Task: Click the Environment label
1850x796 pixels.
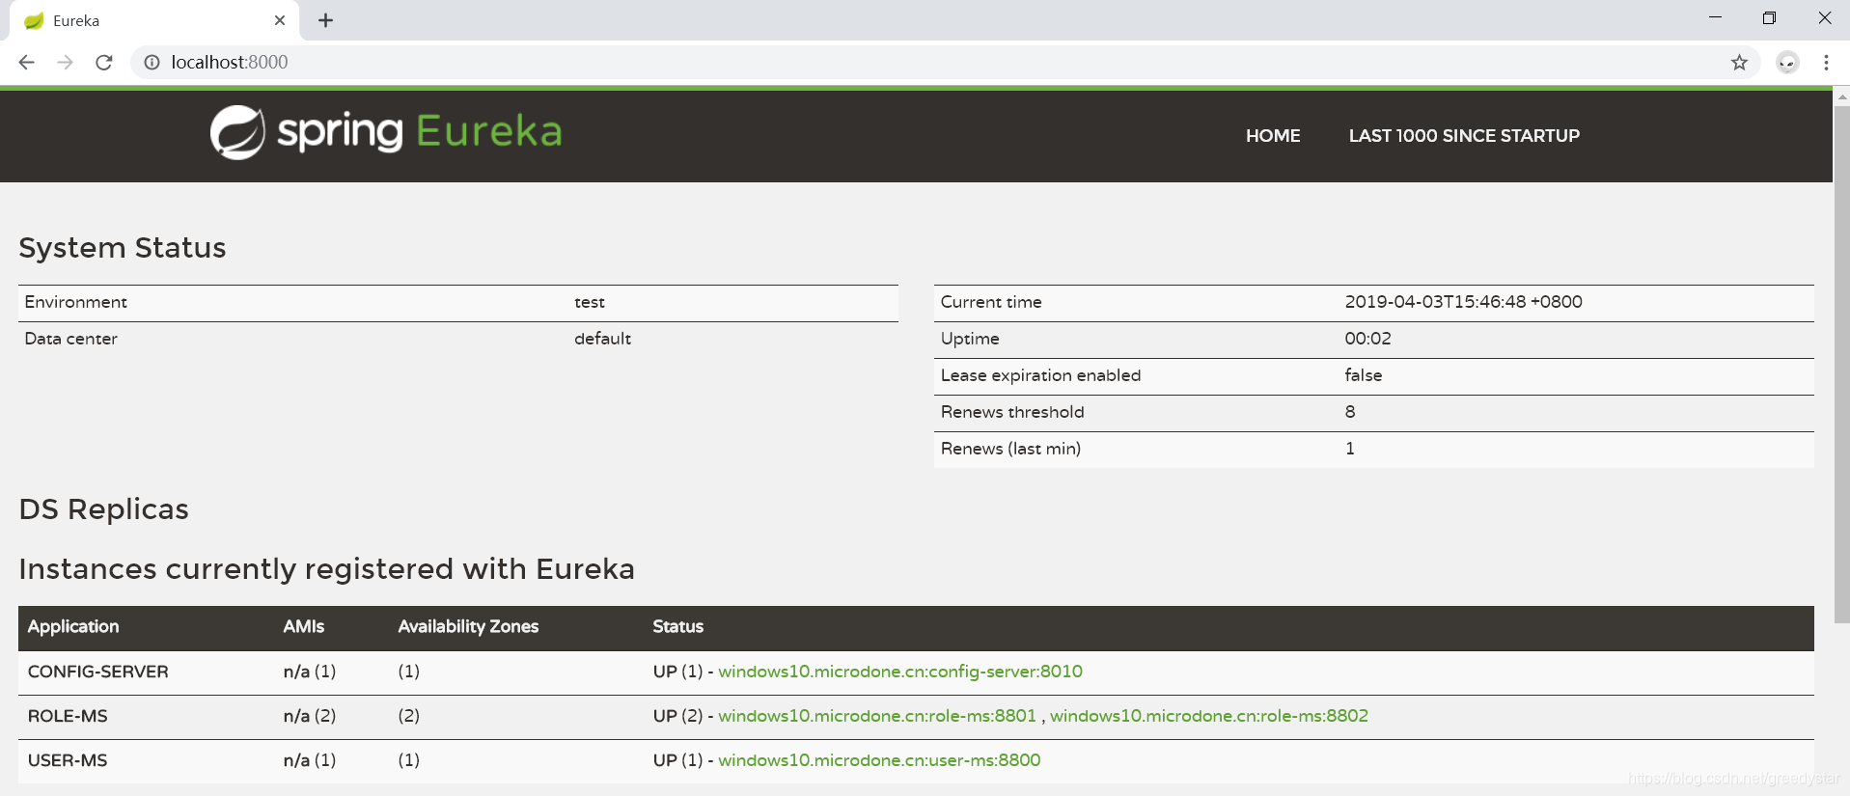Action: pyautogui.click(x=75, y=302)
